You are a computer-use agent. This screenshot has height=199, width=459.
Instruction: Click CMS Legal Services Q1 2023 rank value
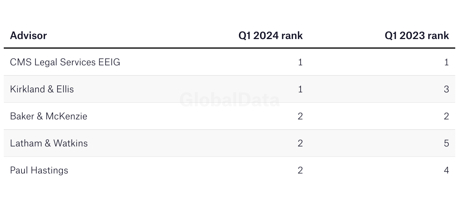[447, 62]
